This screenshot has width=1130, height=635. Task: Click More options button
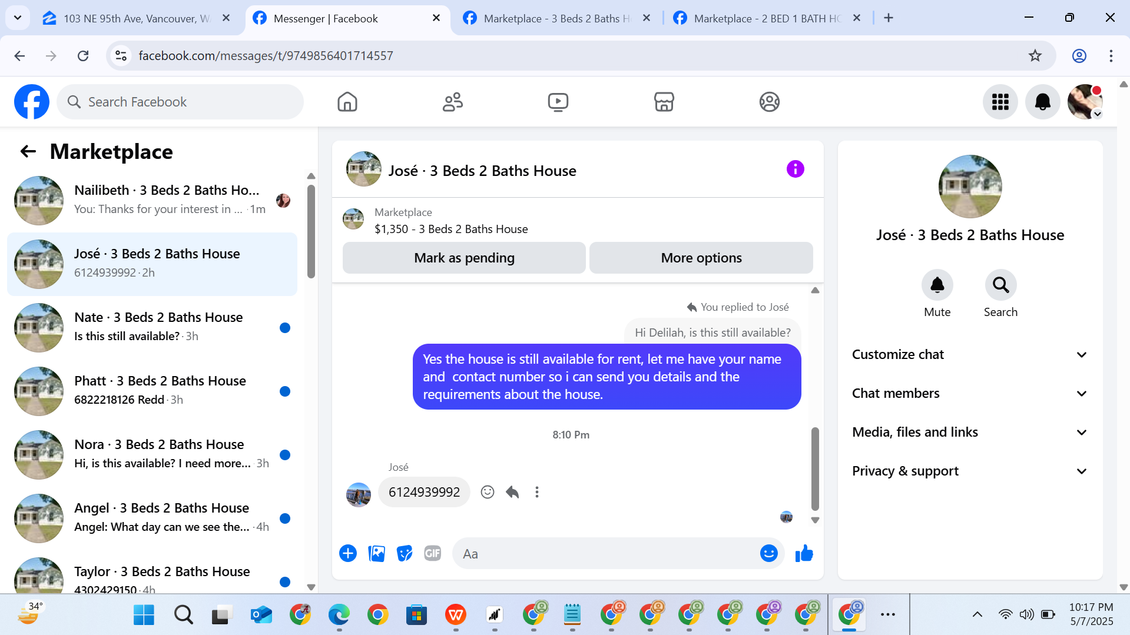click(x=701, y=258)
